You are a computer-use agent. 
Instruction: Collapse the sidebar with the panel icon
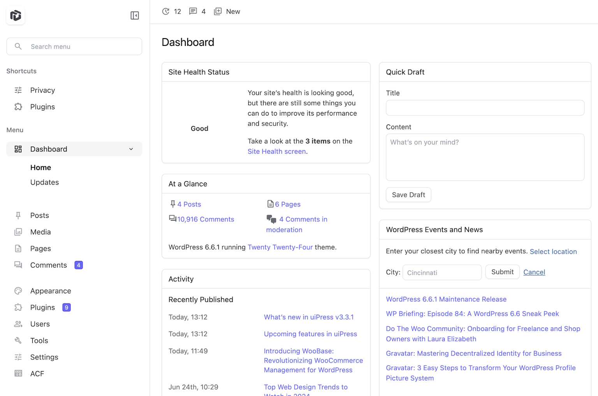coord(135,16)
